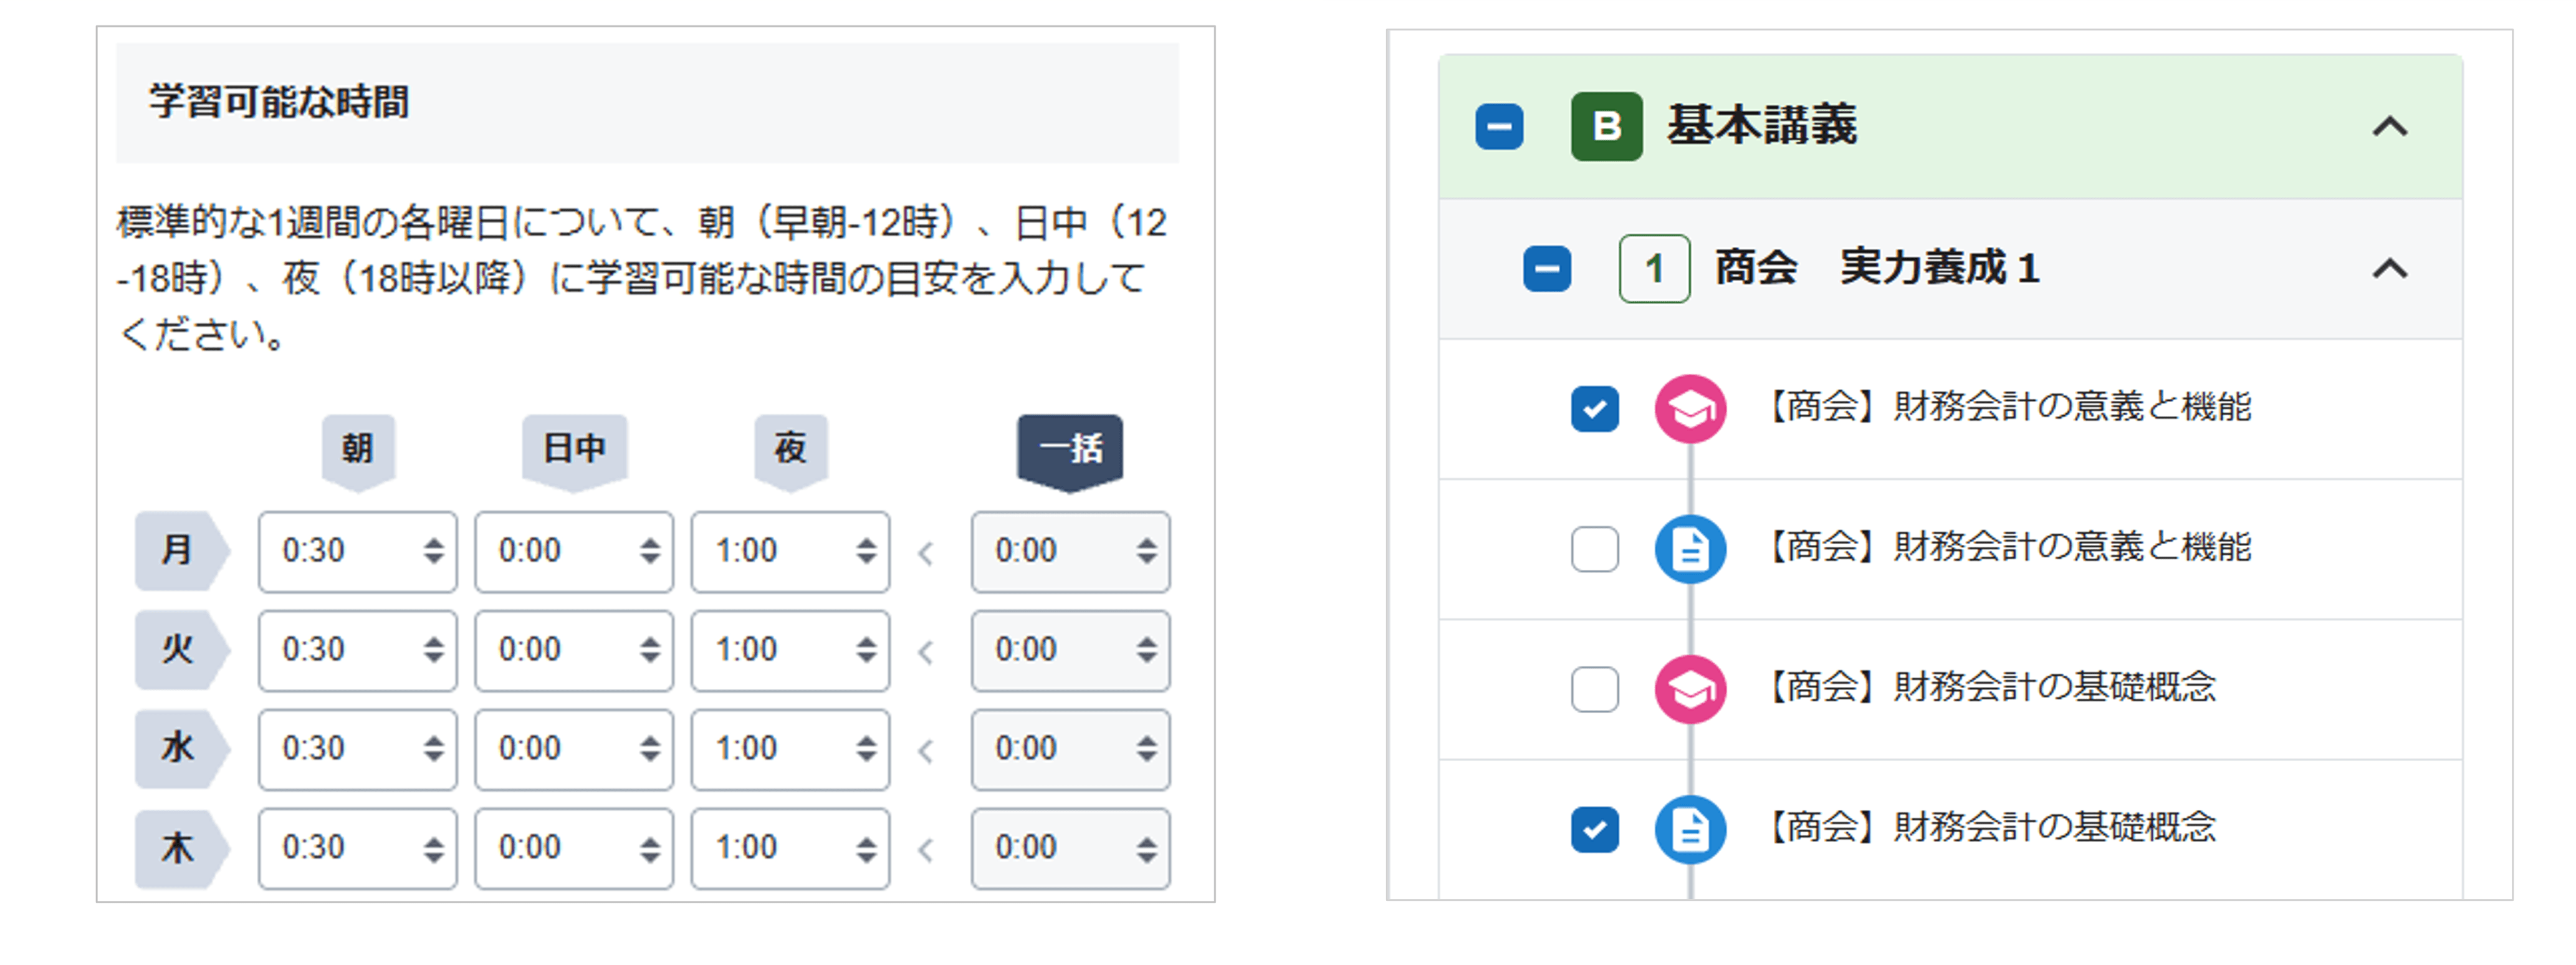
Task: Select the 夜 column header
Action: coord(790,448)
